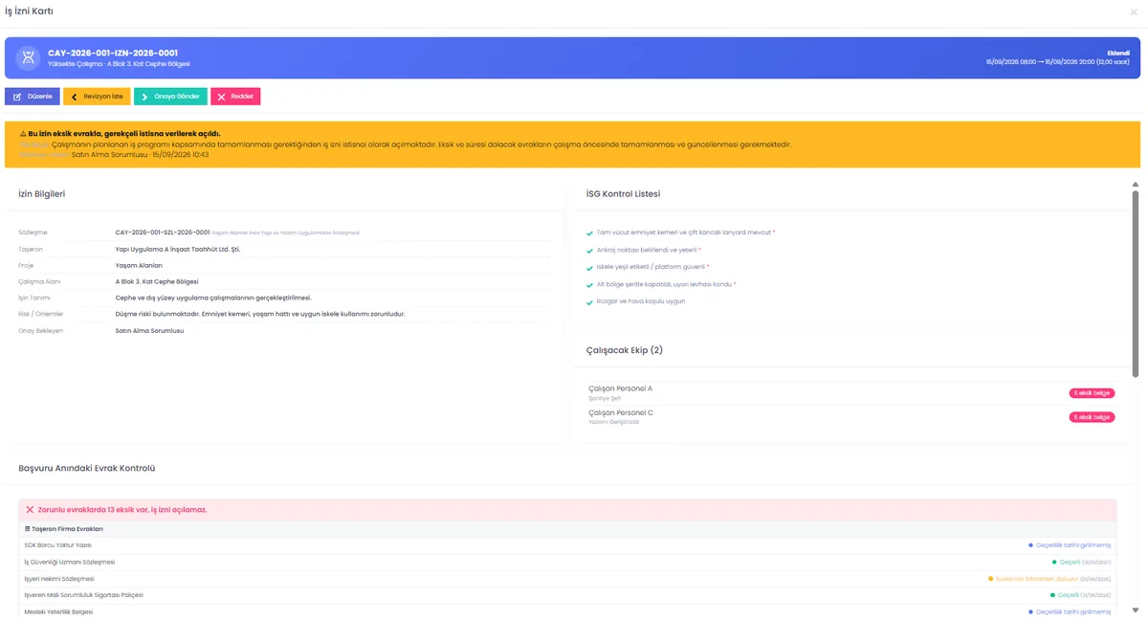
Task: Click the İSG Kontrol Listesi heading
Action: pos(623,194)
